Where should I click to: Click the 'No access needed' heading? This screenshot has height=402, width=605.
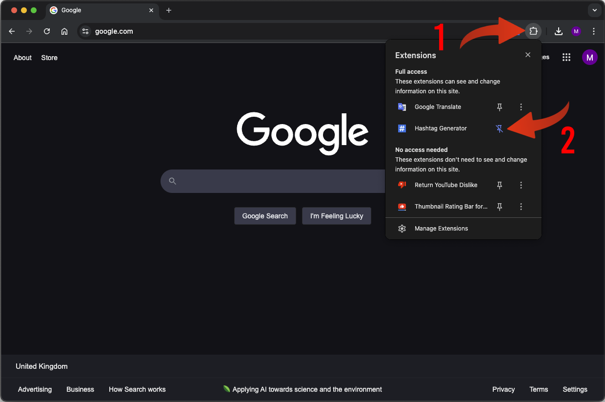pyautogui.click(x=421, y=149)
